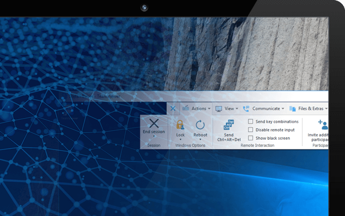The width and height of the screenshot is (345, 216).
Task: Expand the Reboot dropdown arrow
Action: [x=200, y=139]
